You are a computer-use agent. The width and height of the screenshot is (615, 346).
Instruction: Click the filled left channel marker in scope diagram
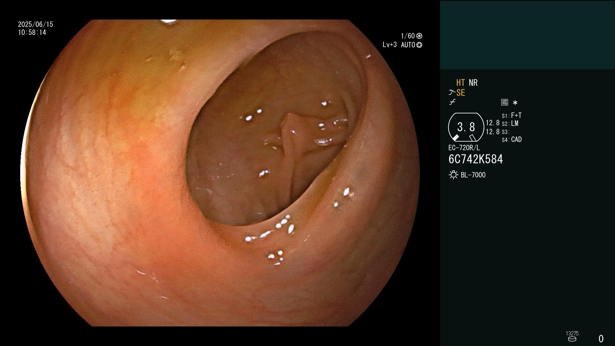tap(455, 138)
